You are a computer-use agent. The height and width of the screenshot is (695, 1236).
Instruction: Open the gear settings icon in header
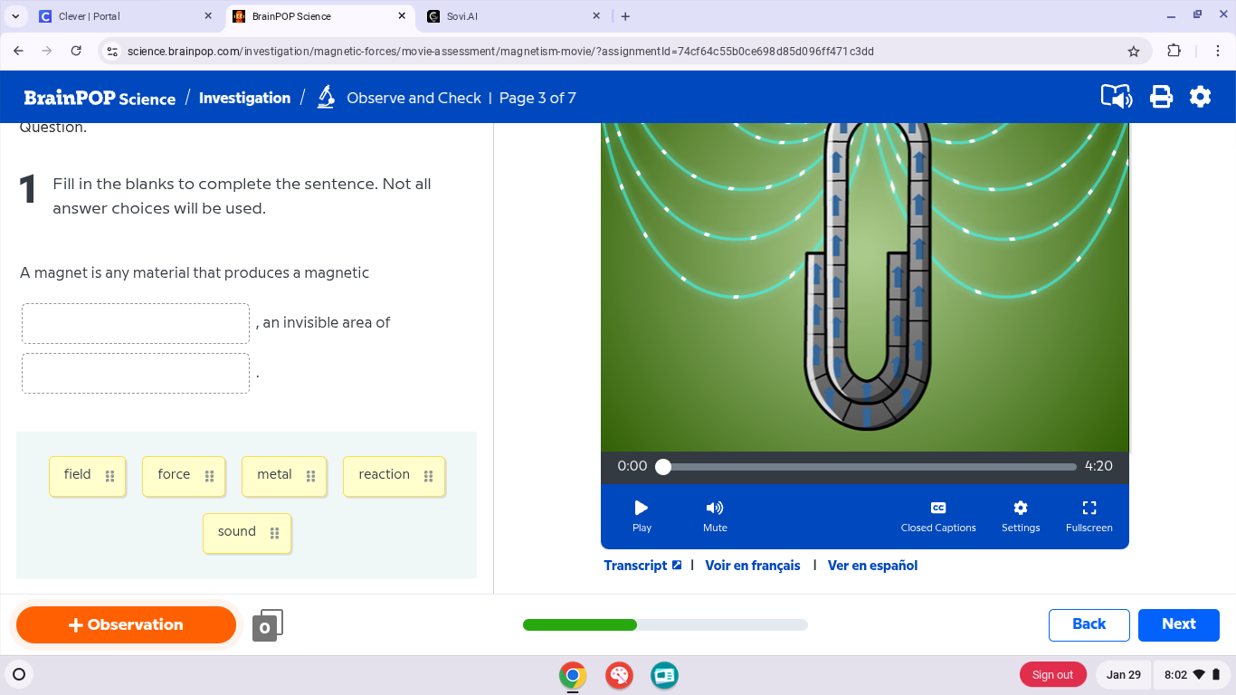1200,97
